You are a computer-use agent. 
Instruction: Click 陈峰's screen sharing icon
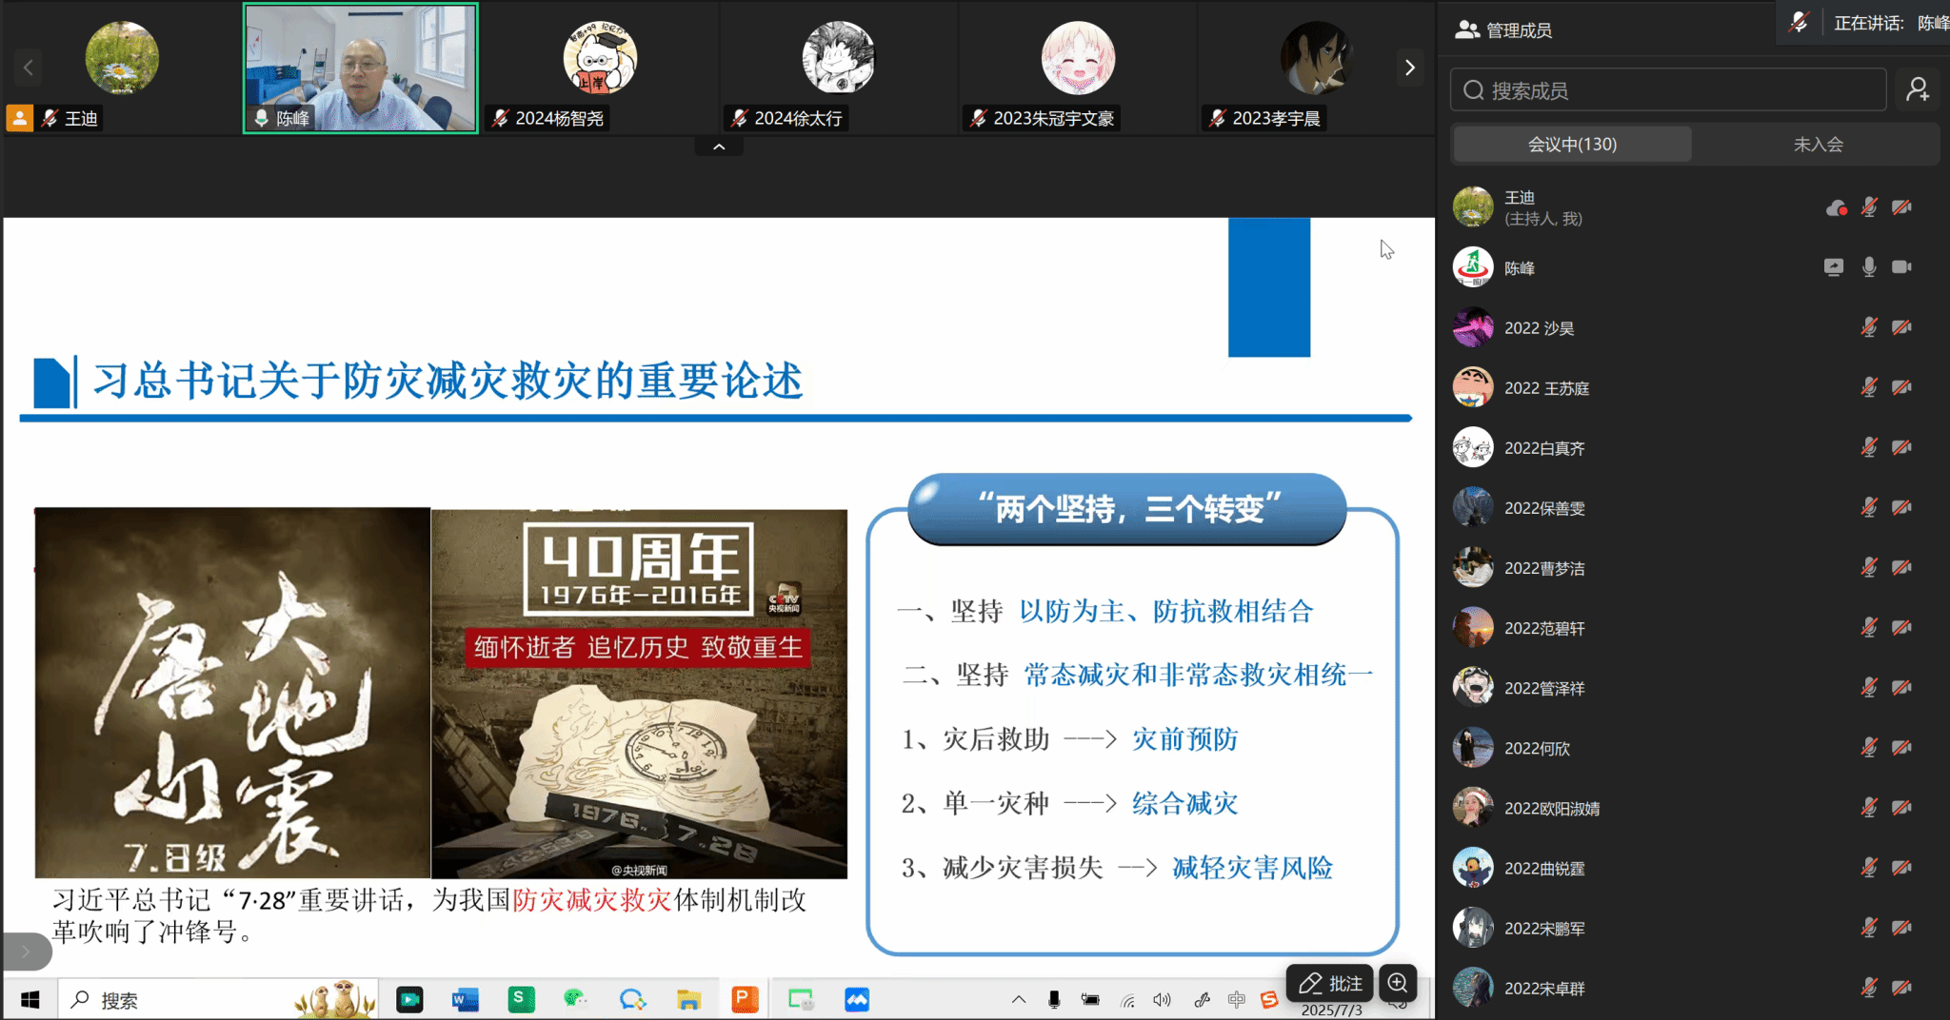(1833, 267)
